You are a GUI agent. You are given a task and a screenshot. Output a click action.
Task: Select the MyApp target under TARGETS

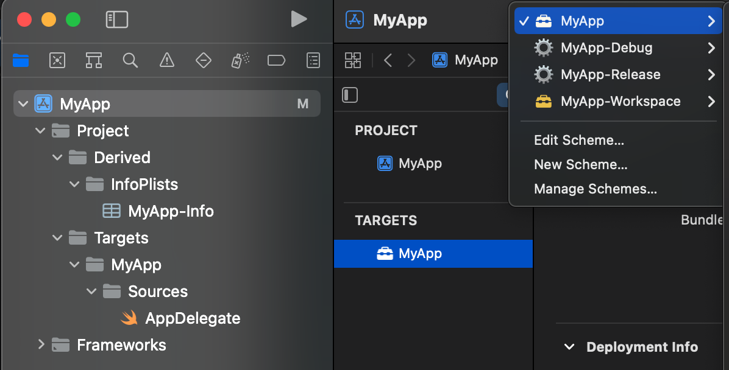(x=433, y=254)
